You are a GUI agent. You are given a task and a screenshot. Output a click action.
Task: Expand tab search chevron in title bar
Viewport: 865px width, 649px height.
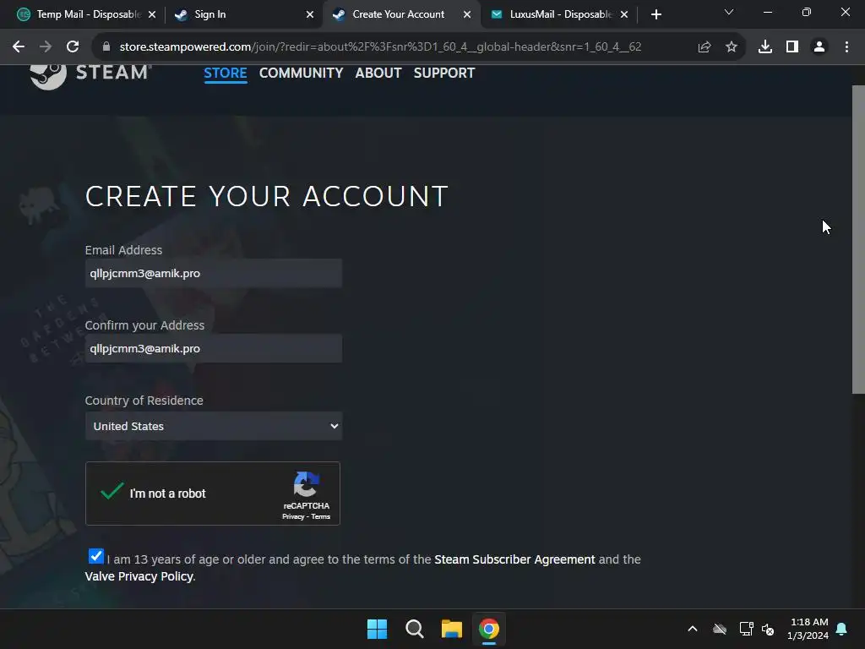pyautogui.click(x=729, y=12)
